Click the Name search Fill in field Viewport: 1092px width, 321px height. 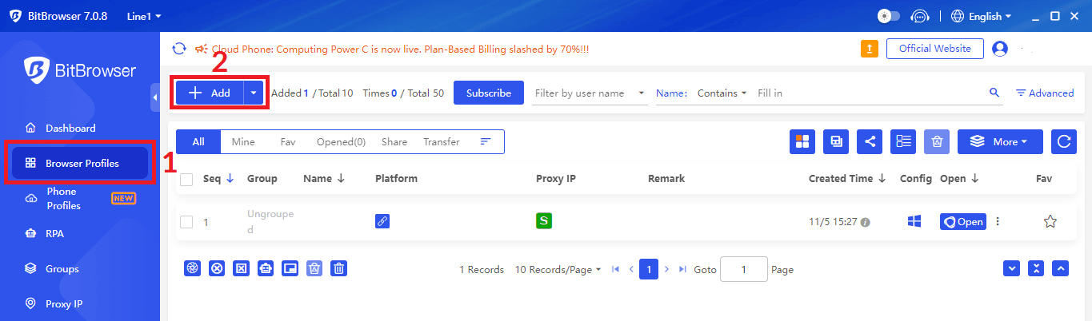tap(868, 93)
